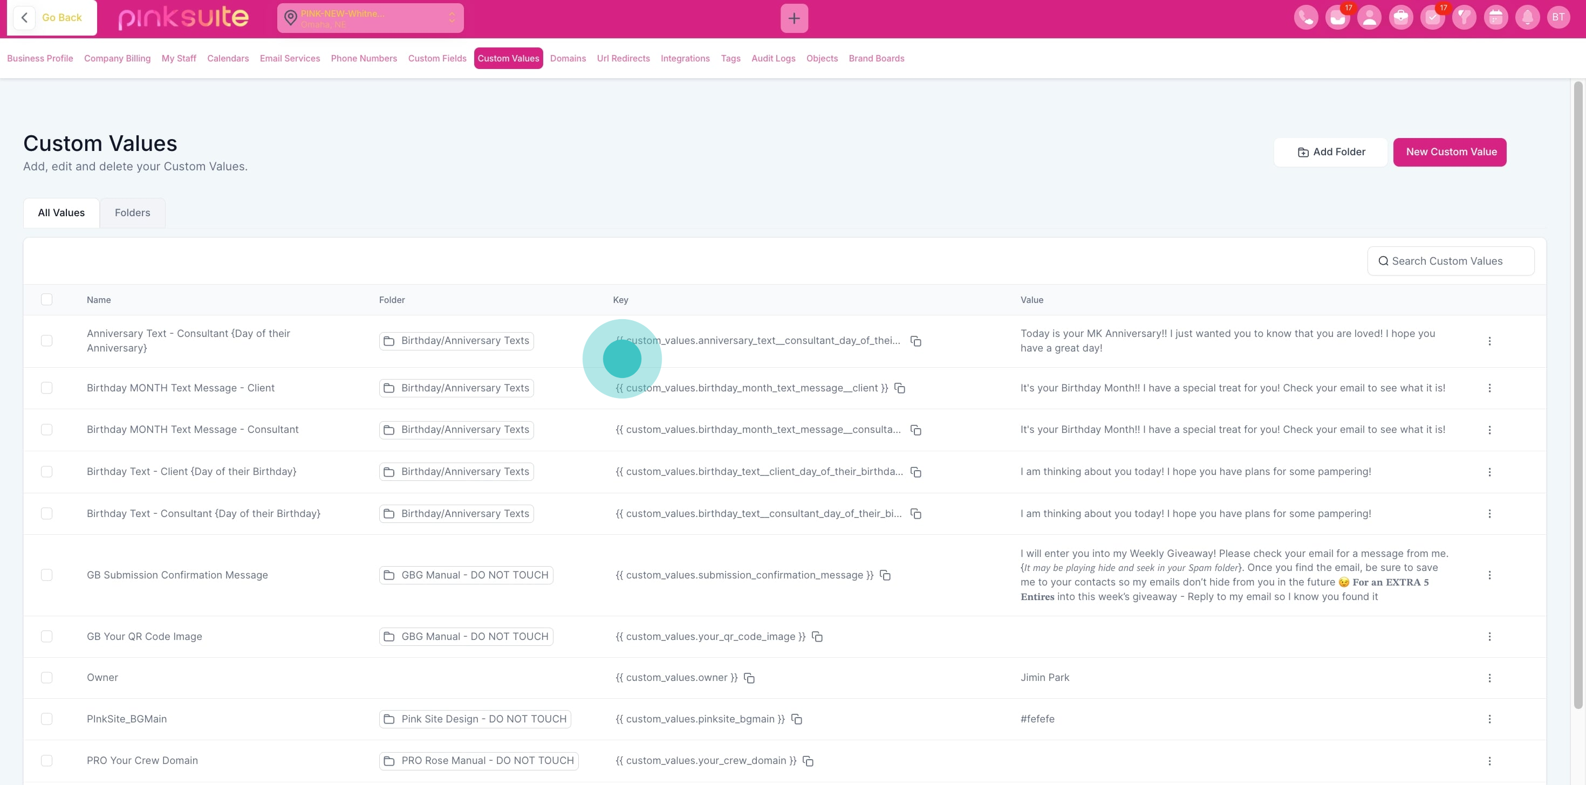Viewport: 1586px width, 785px height.
Task: Open the PINK-NEW-Whitne location switcher
Action: click(370, 18)
